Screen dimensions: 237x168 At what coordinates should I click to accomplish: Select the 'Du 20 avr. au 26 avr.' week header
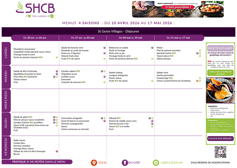[35, 38]
